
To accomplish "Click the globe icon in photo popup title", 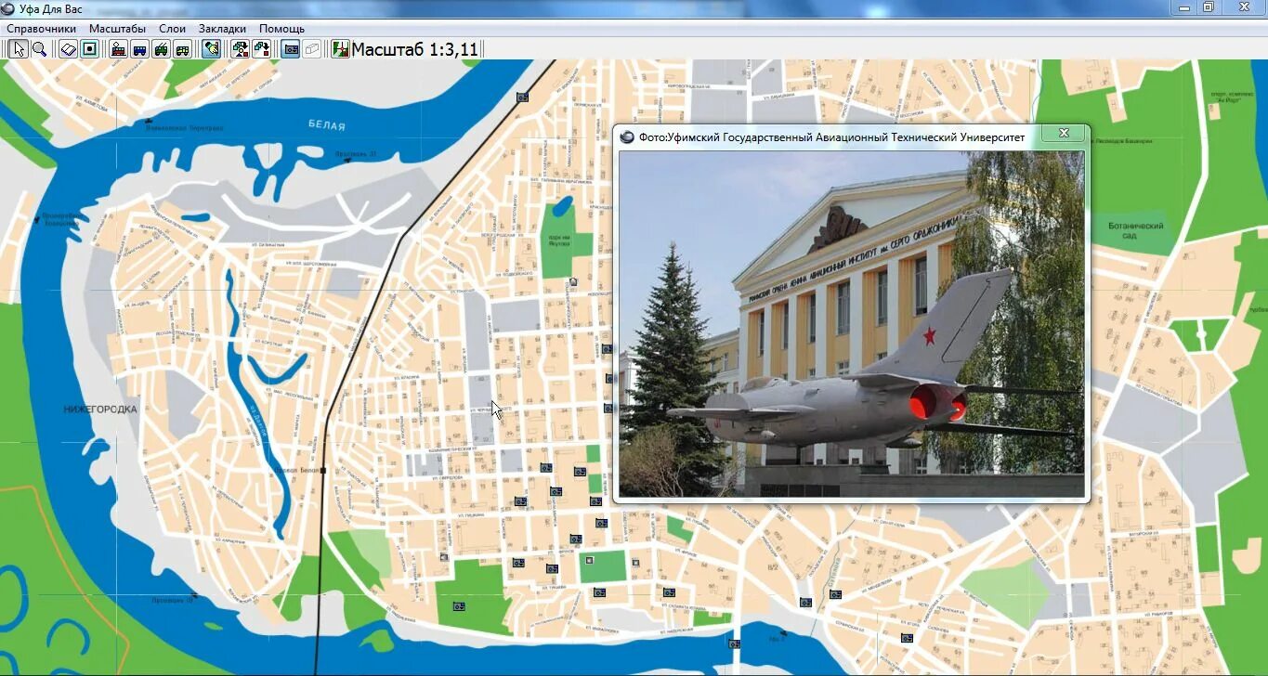I will tap(627, 137).
